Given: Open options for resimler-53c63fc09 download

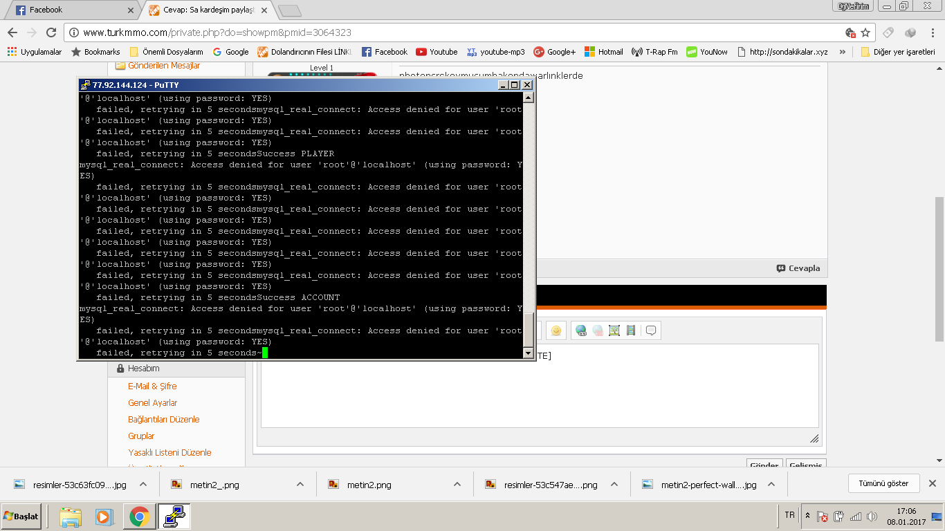Looking at the screenshot, I should click(143, 484).
